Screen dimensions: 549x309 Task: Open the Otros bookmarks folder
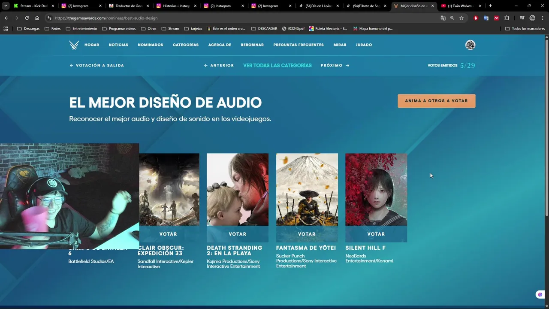pyautogui.click(x=148, y=29)
